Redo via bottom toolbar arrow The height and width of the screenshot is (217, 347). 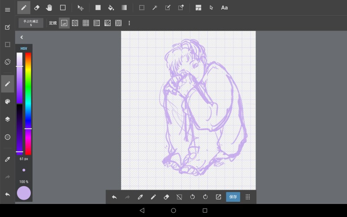point(127,197)
